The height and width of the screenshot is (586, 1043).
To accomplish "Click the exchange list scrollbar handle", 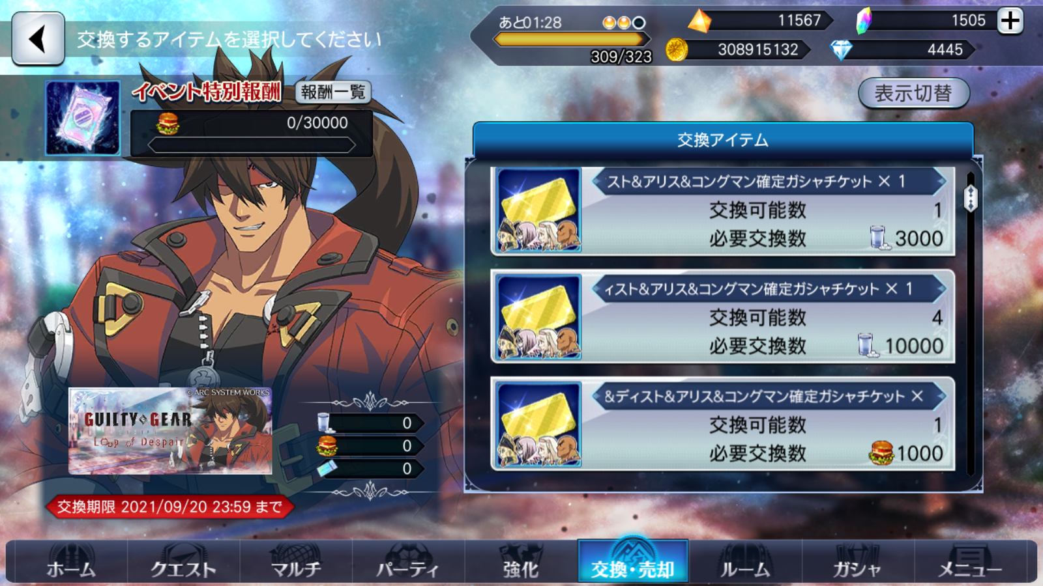I will [971, 198].
